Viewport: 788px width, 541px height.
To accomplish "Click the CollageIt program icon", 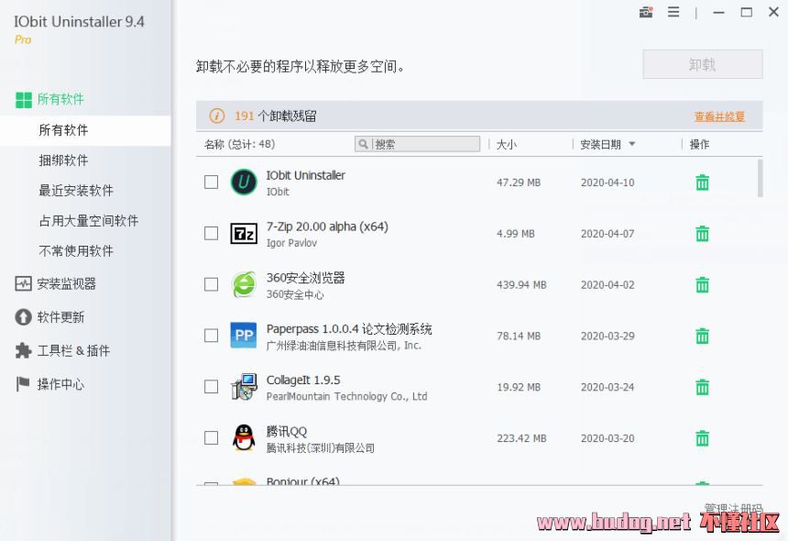I will click(x=244, y=387).
